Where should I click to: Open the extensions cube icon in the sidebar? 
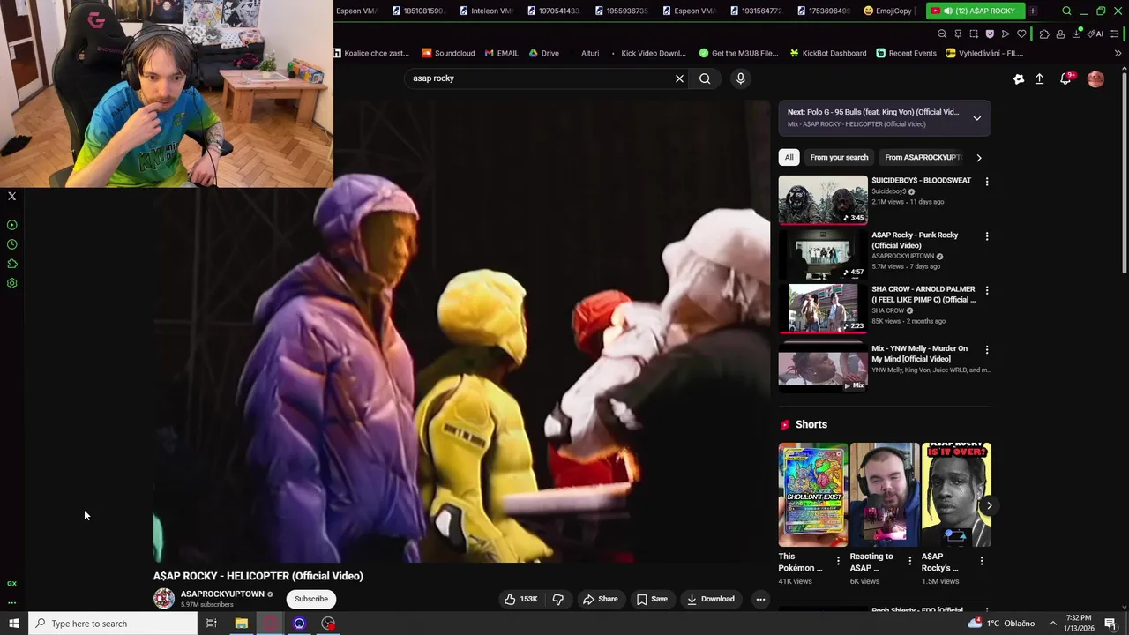12,264
